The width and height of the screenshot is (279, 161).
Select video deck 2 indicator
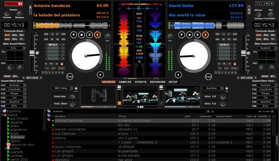click(161, 103)
